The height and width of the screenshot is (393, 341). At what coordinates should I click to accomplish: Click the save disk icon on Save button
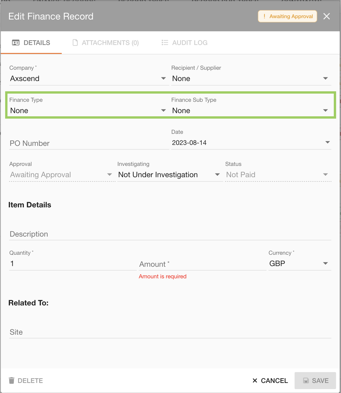[x=306, y=380]
